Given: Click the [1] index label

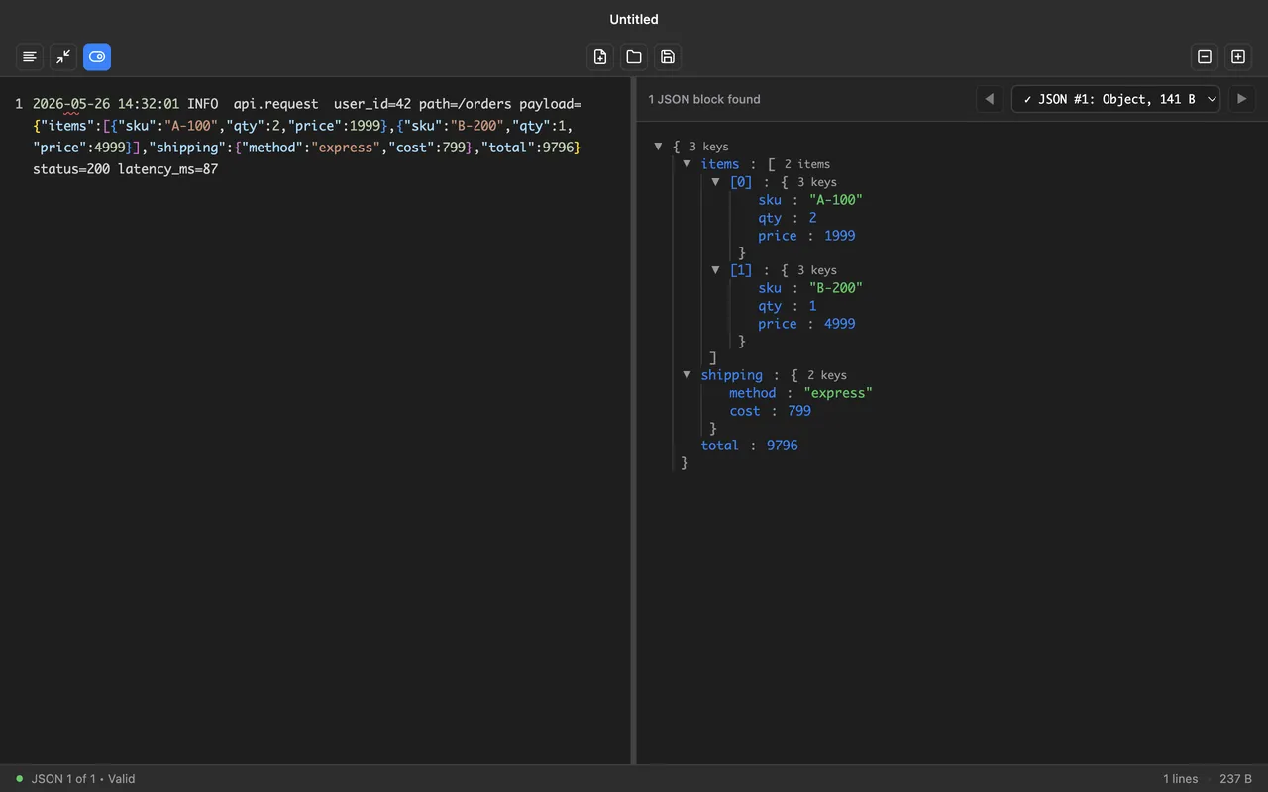Looking at the screenshot, I should (x=741, y=270).
